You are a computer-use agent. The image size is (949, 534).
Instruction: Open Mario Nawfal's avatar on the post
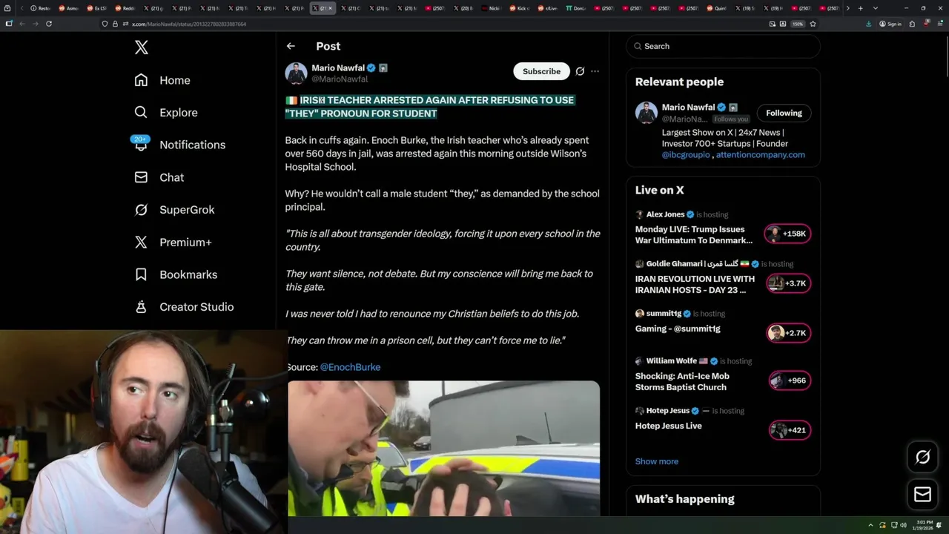[296, 73]
